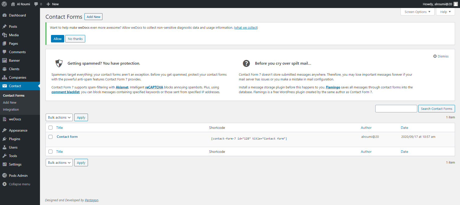This screenshot has height=205, width=460.
Task: Go to Pods Admin menu
Action: point(18,176)
